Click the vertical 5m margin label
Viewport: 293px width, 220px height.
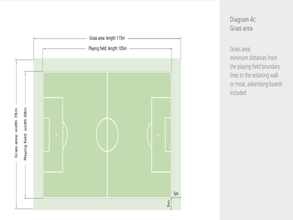[x=168, y=204]
